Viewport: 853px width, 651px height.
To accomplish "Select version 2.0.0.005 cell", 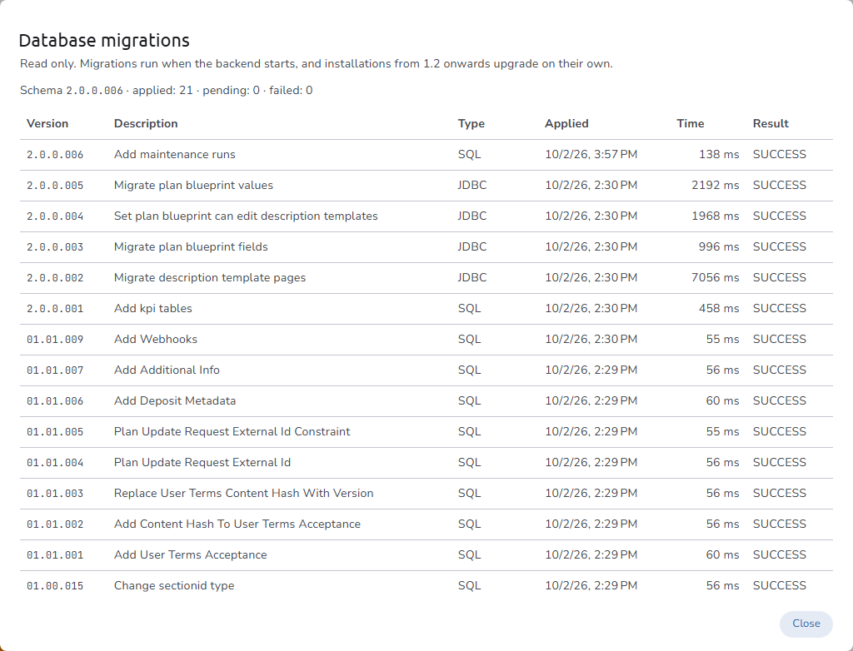I will point(55,186).
